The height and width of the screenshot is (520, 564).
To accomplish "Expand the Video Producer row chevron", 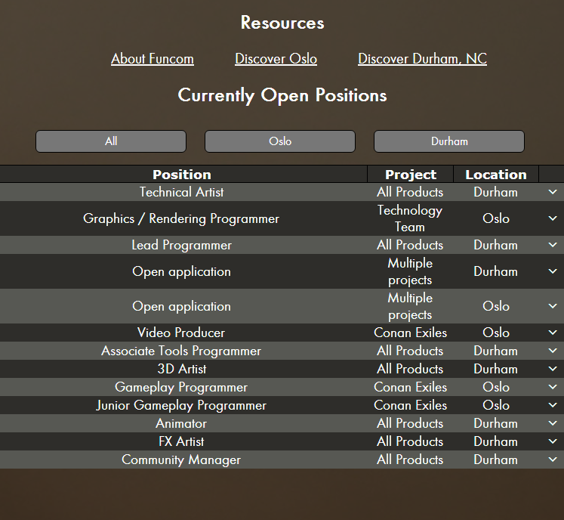I will point(553,333).
